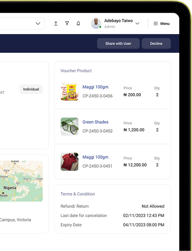
Task: Open the Green Shades sunglasses thumbnail
Action: click(x=69, y=127)
